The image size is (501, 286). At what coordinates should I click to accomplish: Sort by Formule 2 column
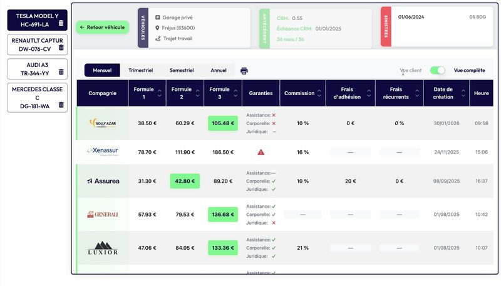point(197,93)
